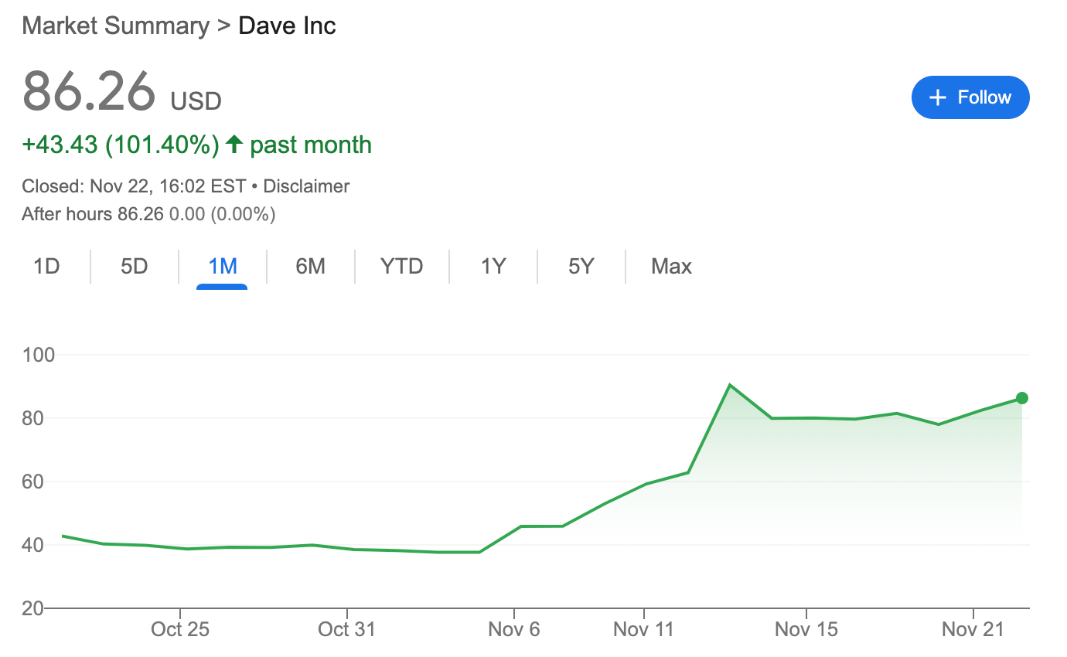Click the Market Summary breadcrumb
Screen dimensions: 1067x657
pos(115,26)
